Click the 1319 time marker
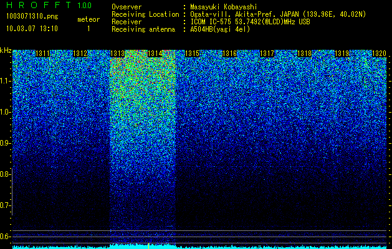392x249 pixels. click(x=342, y=54)
